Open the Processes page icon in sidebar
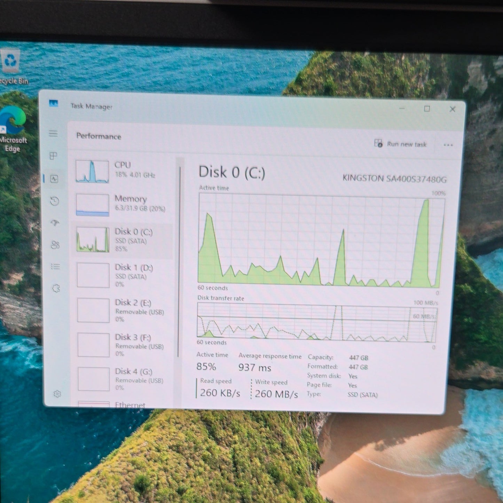 pyautogui.click(x=53, y=156)
